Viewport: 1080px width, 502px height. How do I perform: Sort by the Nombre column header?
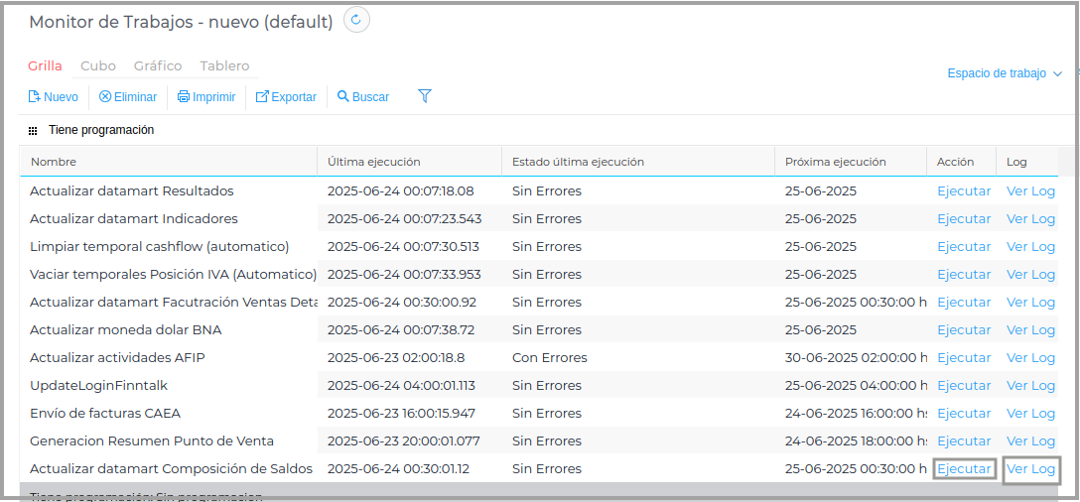54,162
